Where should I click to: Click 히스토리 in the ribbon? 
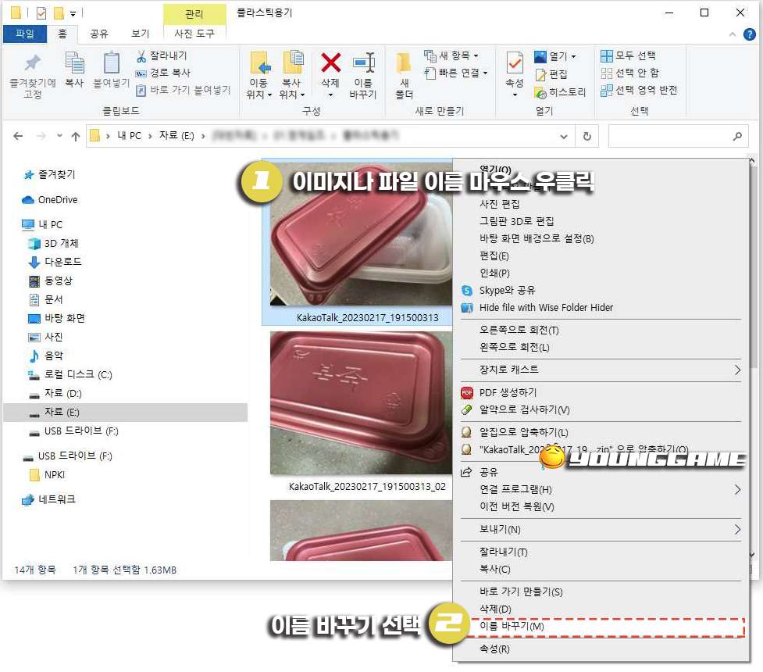point(560,91)
